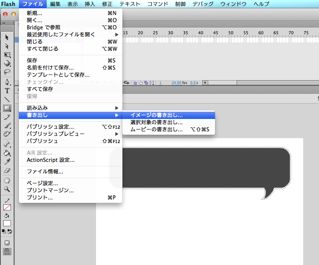319x265 pixels.
Task: Choose ファイル情報 menu item
Action: (x=70, y=172)
